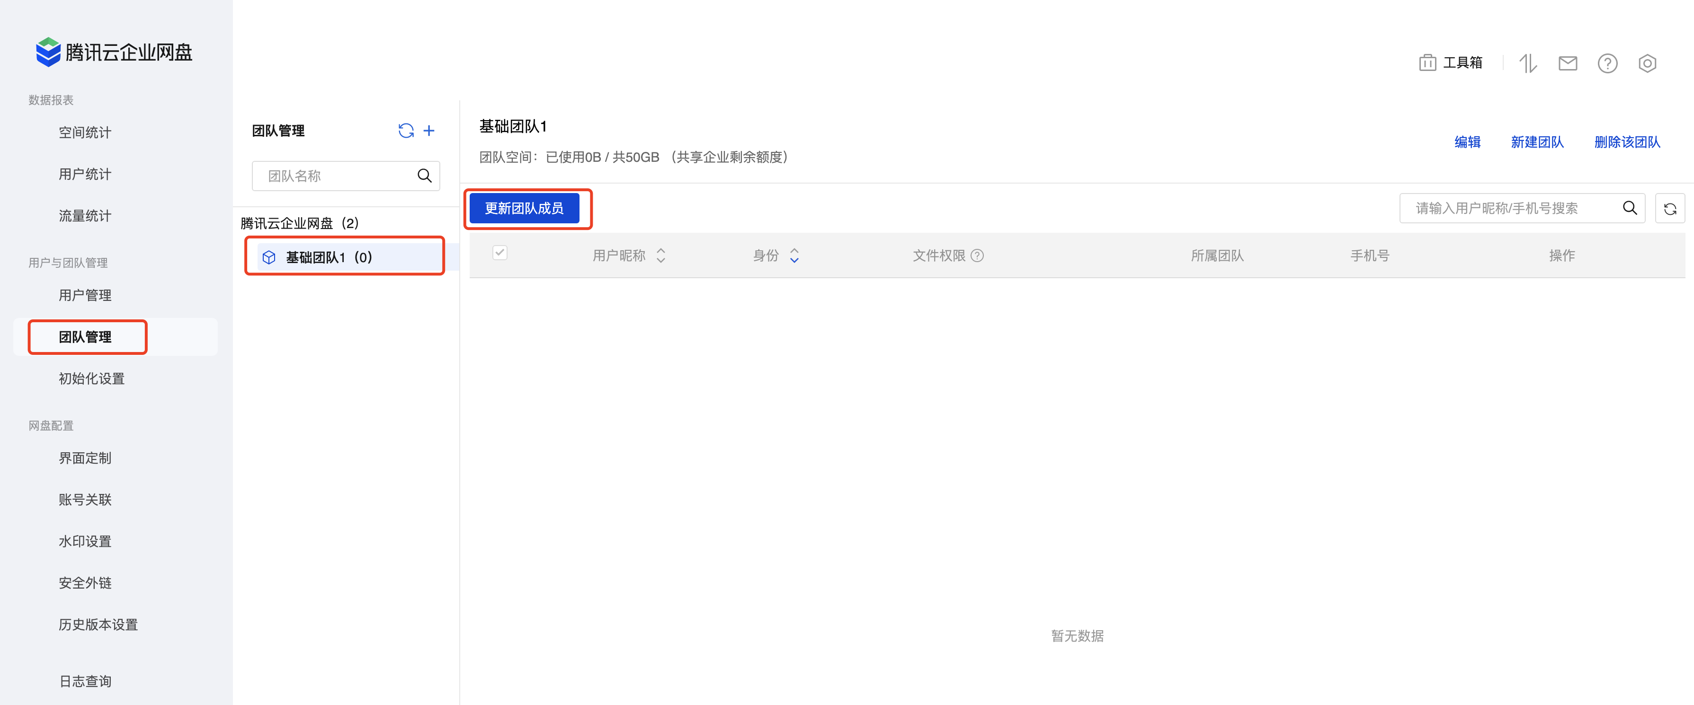Image resolution: width=1694 pixels, height=705 pixels.
Task: Open the mail messages icon
Action: coord(1568,63)
